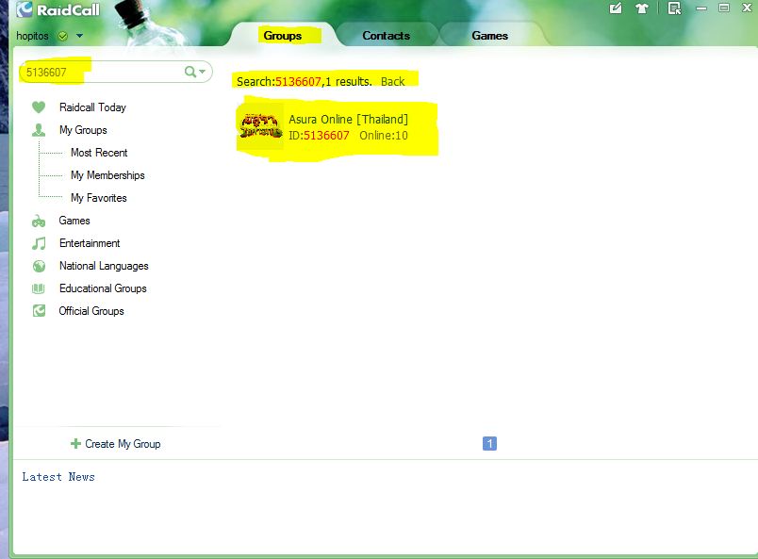Click the gamepad icon beside Games
Viewport: 758px width, 559px height.
[x=39, y=221]
